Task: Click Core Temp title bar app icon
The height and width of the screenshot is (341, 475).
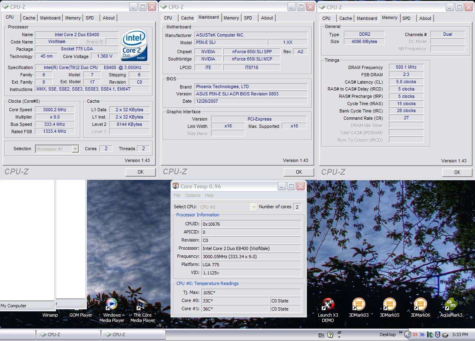Action: (x=176, y=186)
